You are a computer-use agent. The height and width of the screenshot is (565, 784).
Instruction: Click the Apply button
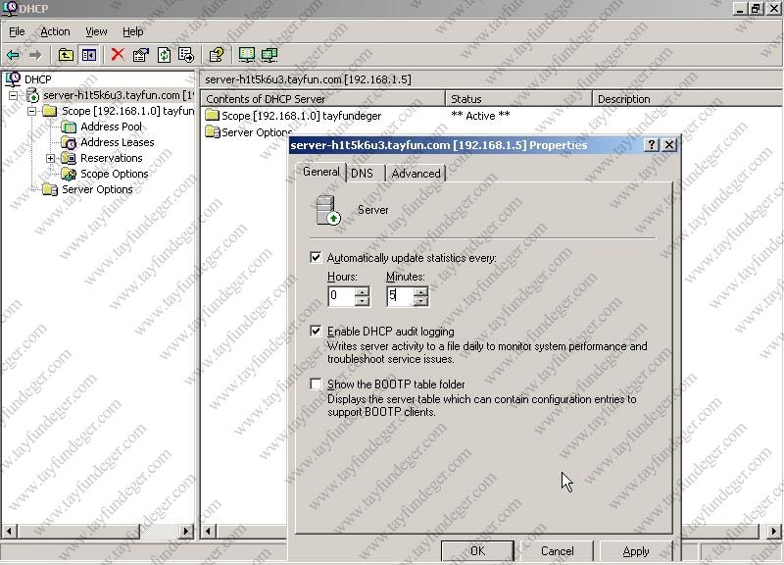coord(636,551)
